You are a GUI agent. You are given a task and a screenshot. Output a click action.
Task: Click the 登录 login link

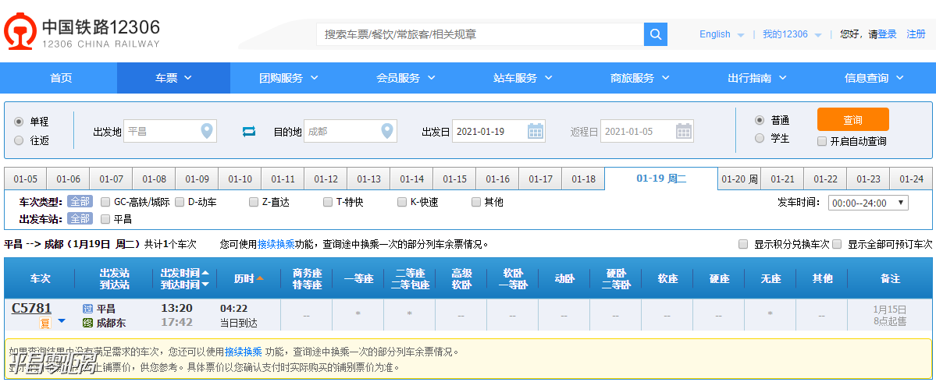pos(887,34)
